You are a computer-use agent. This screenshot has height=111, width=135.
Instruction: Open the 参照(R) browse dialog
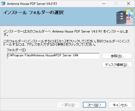click(117, 56)
